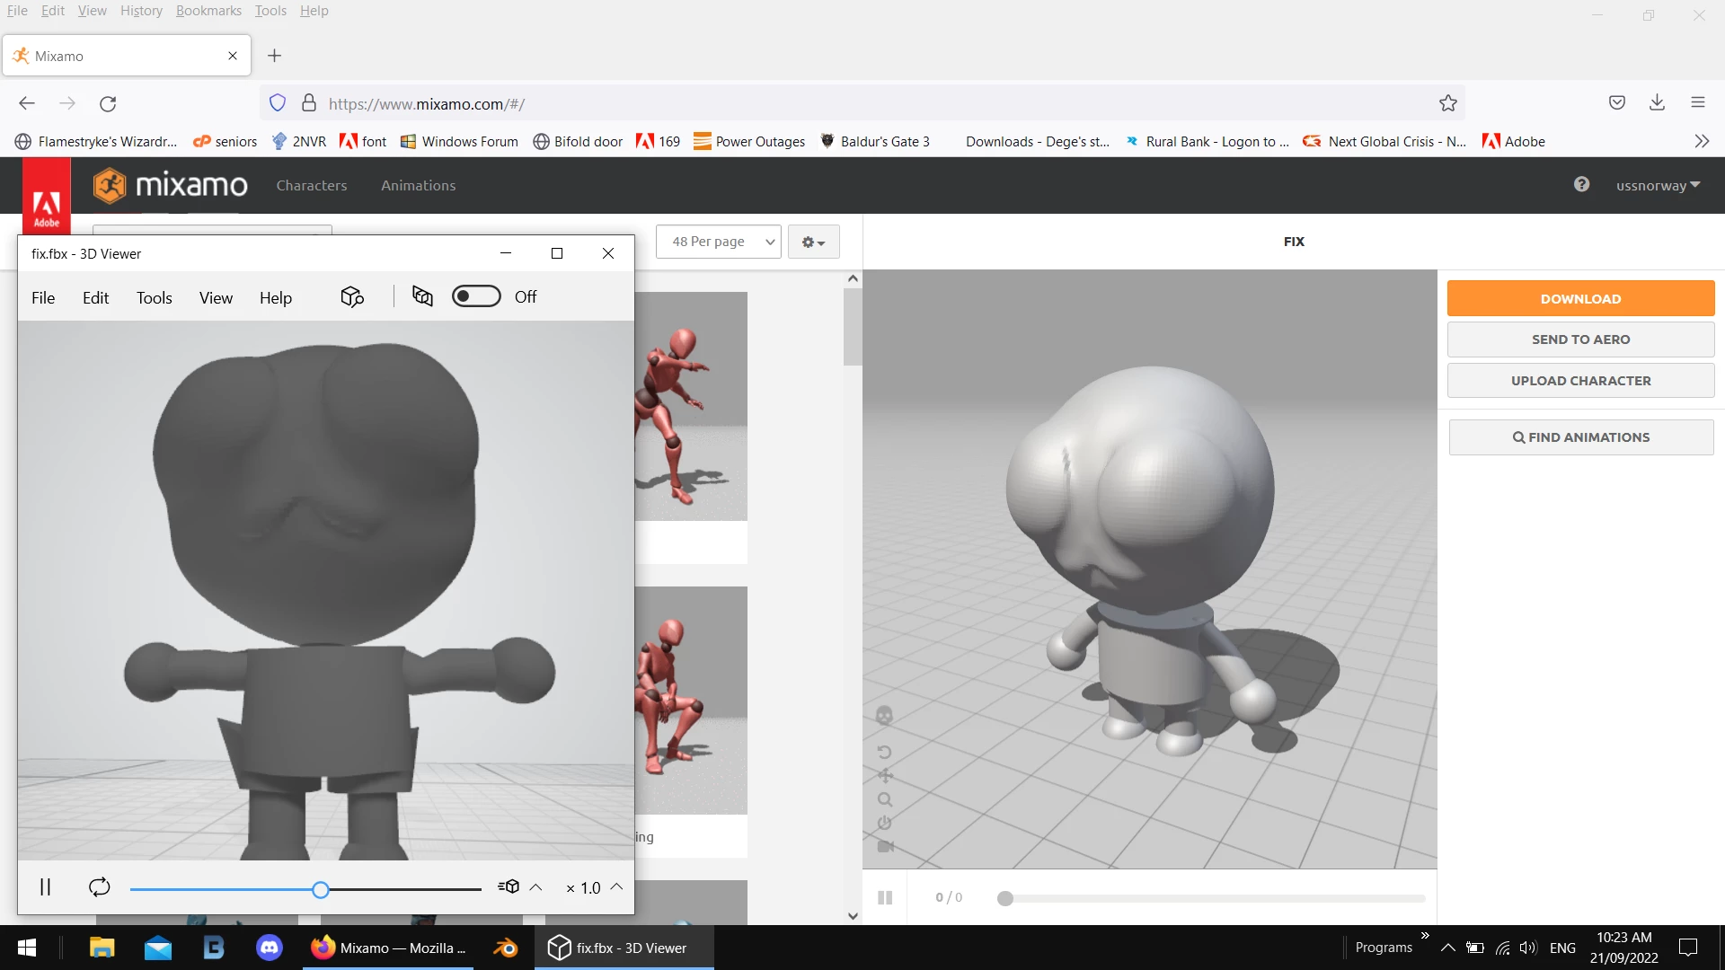This screenshot has height=970, width=1725.
Task: Toggle skeleton view skull icon in Mixamo viewport
Action: (884, 716)
